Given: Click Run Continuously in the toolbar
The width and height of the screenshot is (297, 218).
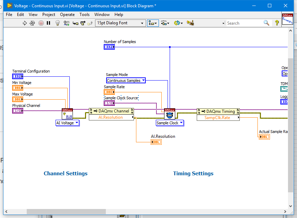Looking at the screenshot, I should click(32, 23).
